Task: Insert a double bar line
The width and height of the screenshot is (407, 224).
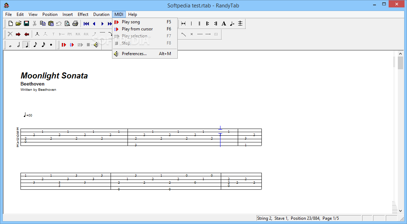Action: coord(199,24)
